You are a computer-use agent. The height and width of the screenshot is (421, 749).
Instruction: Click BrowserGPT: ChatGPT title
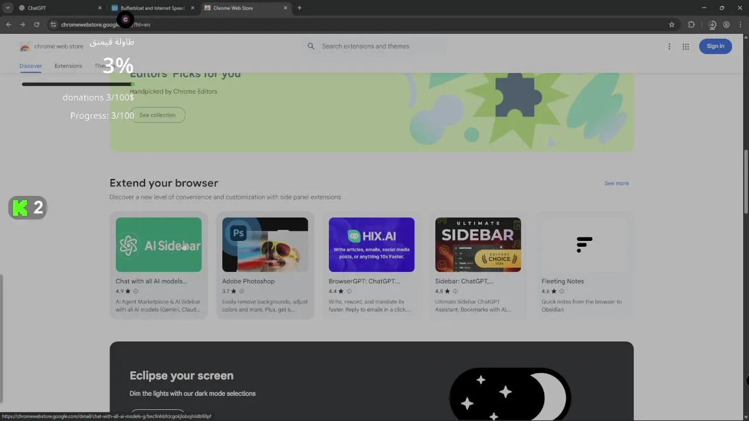coord(364,281)
